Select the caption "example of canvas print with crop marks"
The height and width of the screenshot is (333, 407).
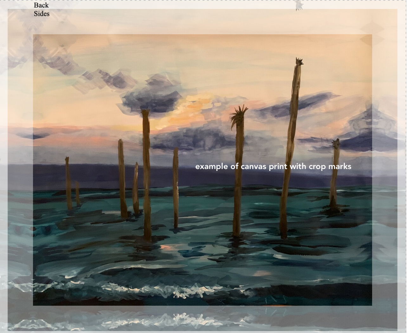point(273,166)
